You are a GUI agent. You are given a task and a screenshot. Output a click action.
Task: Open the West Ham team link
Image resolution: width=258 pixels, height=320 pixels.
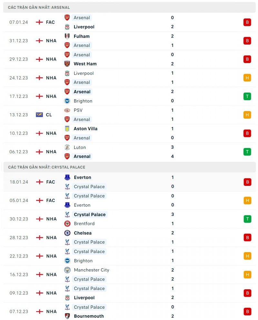tap(85, 64)
